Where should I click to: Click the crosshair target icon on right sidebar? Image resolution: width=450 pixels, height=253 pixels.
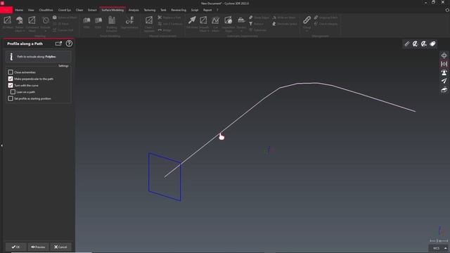click(444, 56)
